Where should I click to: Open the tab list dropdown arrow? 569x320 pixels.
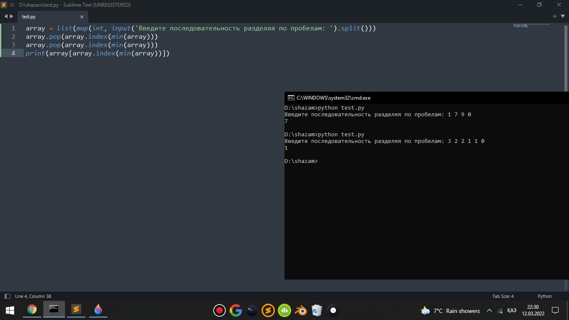(563, 16)
